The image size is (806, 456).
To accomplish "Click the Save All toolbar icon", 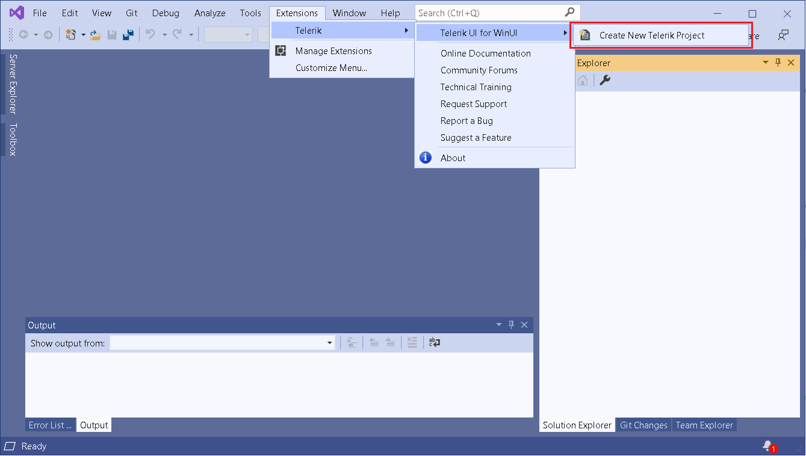I will click(128, 34).
